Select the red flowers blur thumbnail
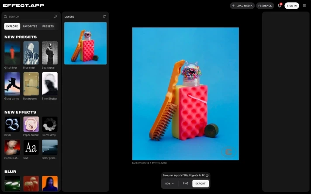 (31, 184)
